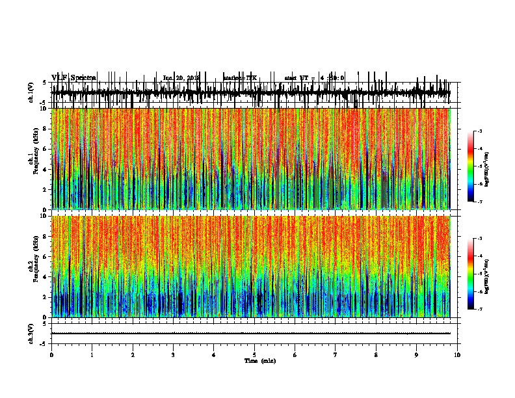Click the ch.1 spectrogram color scale bar
The height and width of the screenshot is (398, 515).
pos(471,166)
